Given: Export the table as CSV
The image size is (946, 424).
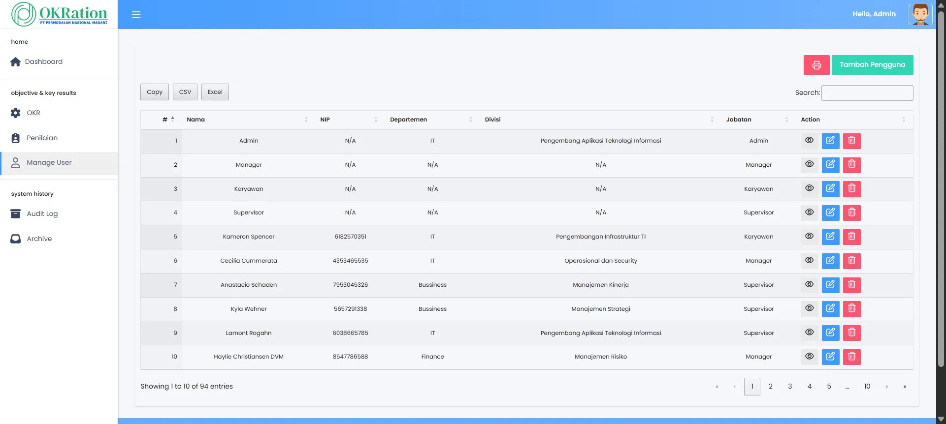Looking at the screenshot, I should pyautogui.click(x=185, y=92).
